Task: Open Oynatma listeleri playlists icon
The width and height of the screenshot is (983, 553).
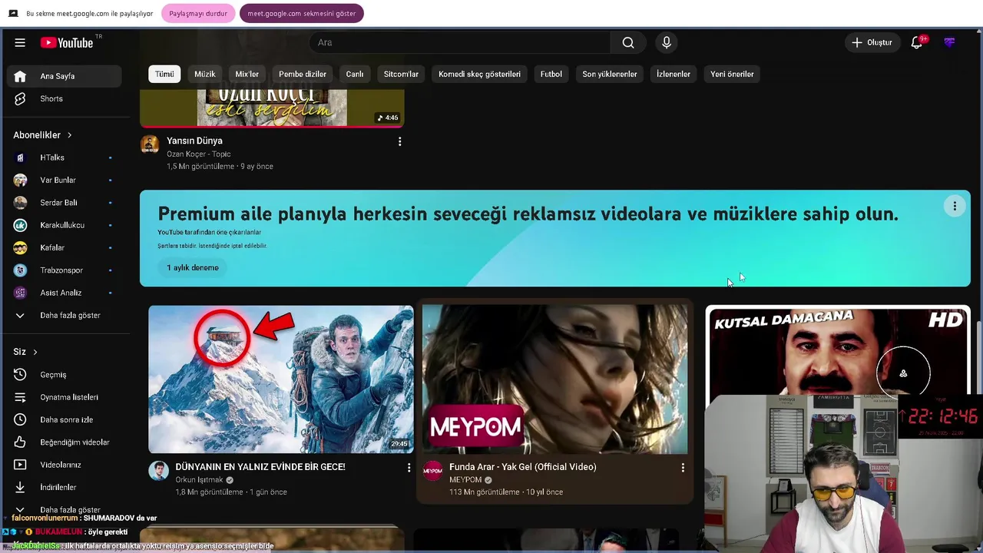Action: [x=21, y=397]
